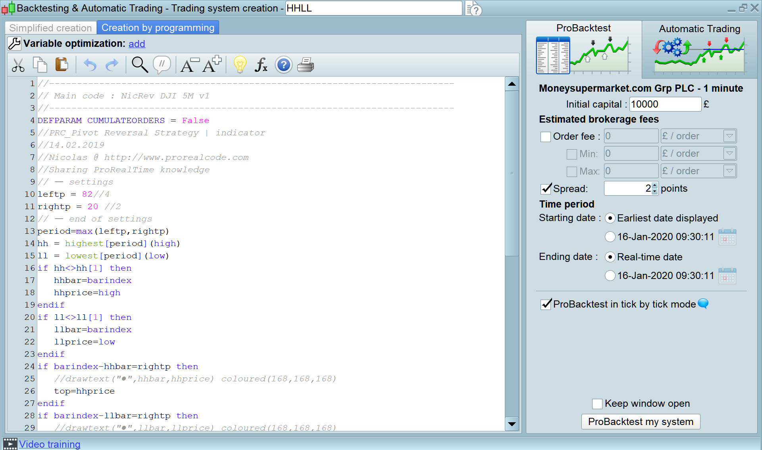Click the add variable optimization link
This screenshot has width=762, height=450.
pos(137,44)
